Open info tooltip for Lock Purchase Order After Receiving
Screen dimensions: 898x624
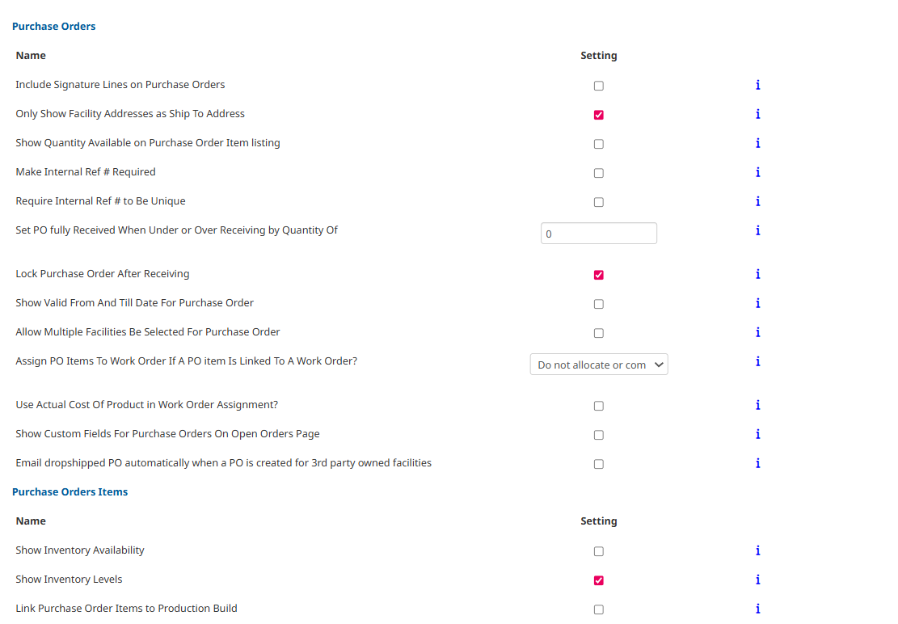[757, 274]
